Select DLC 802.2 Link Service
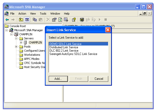This screenshot has height=112, width=156. click(x=79, y=51)
